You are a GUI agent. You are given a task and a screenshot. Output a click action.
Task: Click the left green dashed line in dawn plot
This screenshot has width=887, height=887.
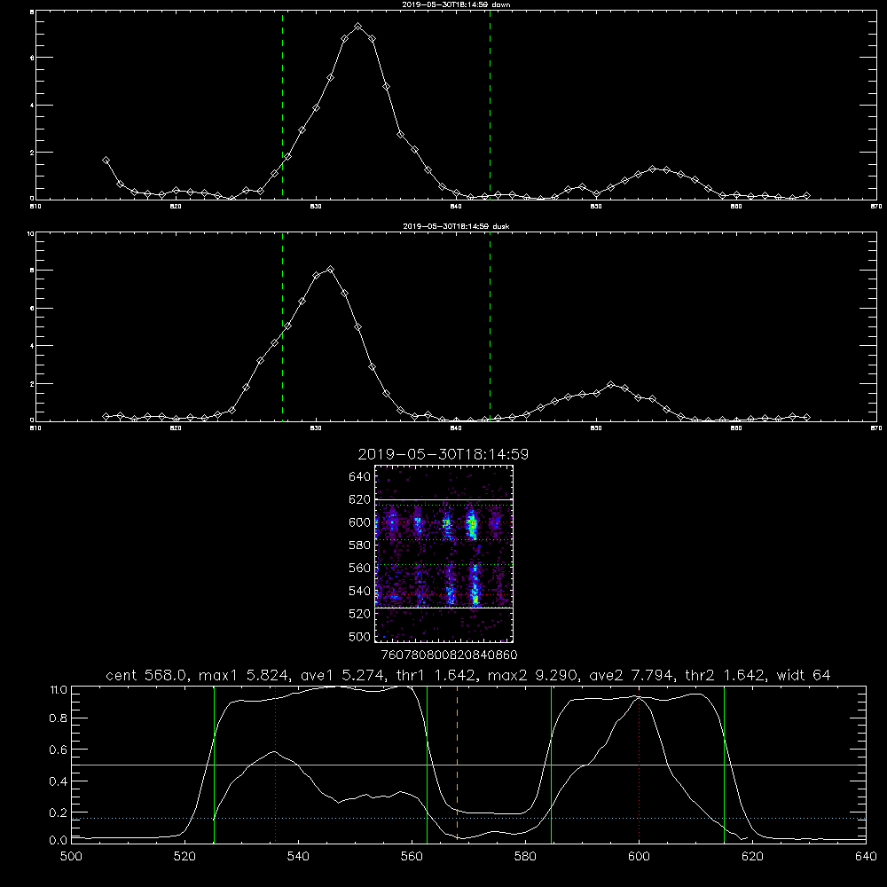click(282, 105)
